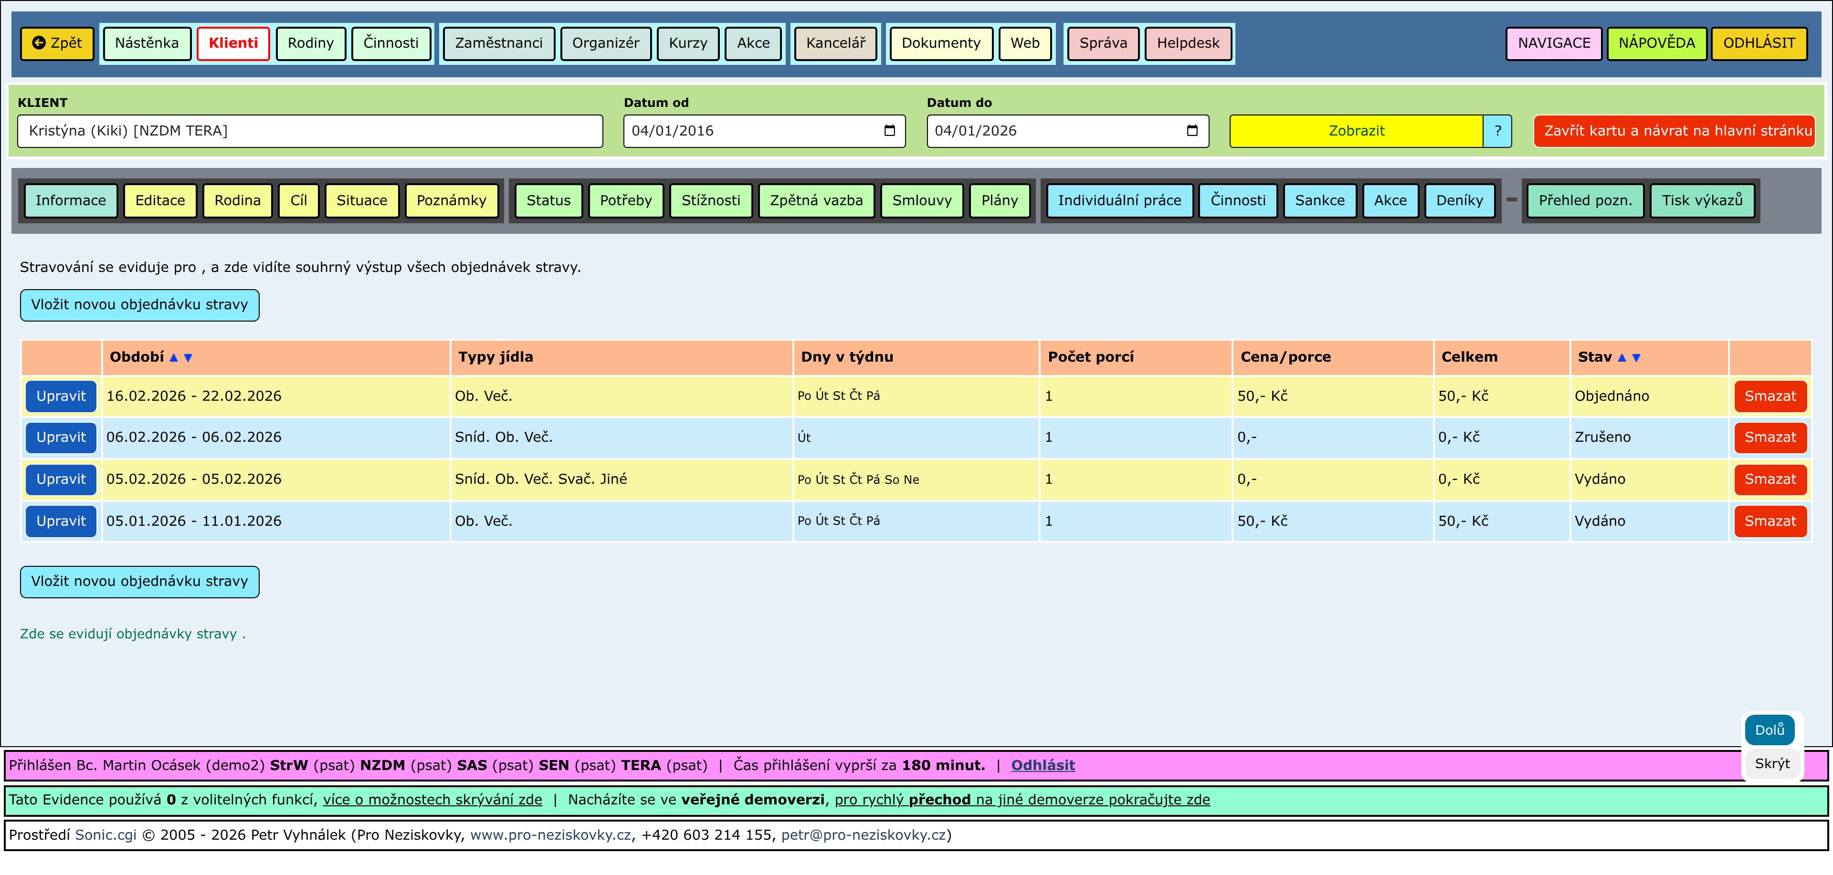
Task: Open NÁPOVĚDA help
Action: [1656, 43]
